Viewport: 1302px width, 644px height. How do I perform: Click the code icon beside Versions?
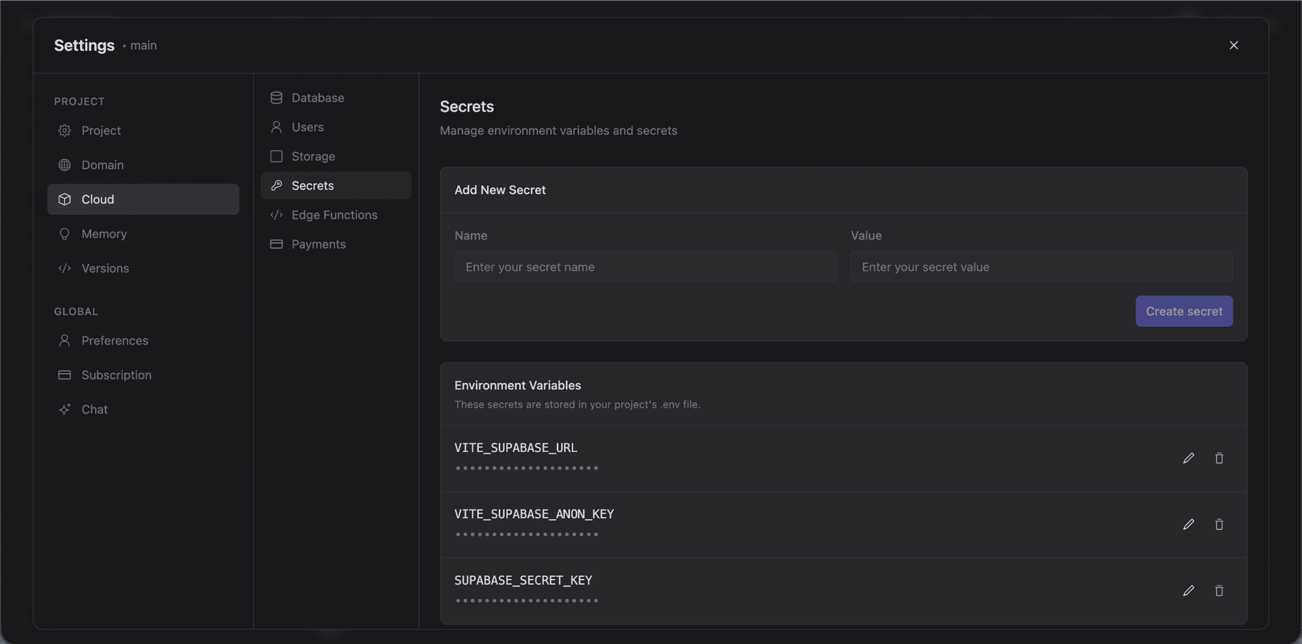pyautogui.click(x=64, y=268)
